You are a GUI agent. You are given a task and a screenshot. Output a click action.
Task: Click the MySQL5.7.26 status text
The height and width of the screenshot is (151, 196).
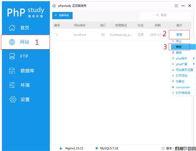[109, 148]
